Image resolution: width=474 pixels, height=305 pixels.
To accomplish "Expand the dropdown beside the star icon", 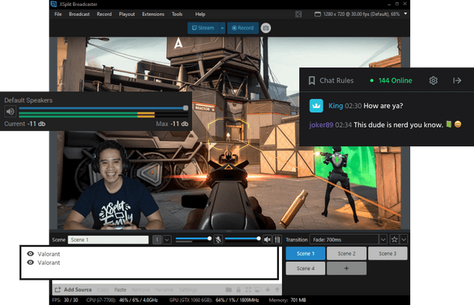I will point(404,240).
